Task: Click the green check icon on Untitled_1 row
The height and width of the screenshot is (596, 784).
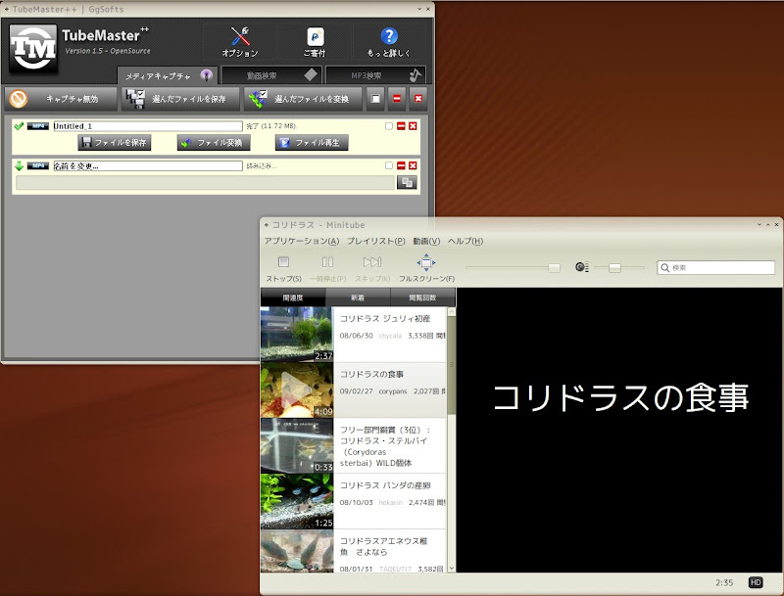Action: click(x=19, y=126)
